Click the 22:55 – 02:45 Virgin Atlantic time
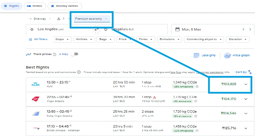 59,97
